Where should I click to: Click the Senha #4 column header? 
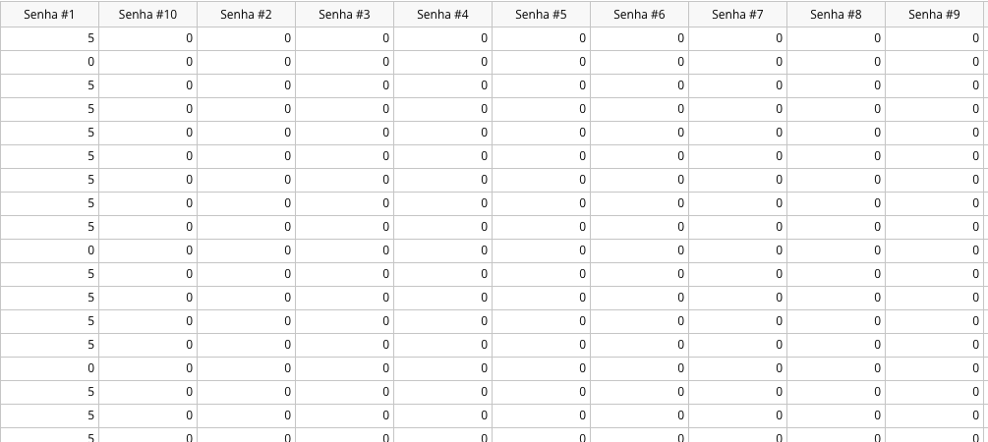[x=443, y=14]
